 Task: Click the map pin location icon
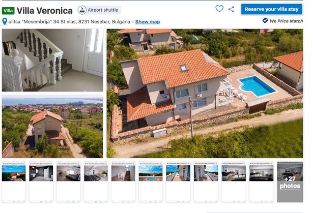[5, 21]
